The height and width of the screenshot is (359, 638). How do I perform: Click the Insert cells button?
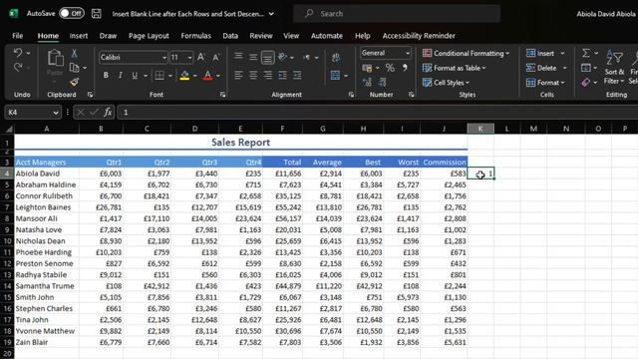pos(540,53)
